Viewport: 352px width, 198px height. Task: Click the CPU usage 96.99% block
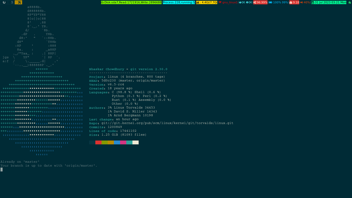click(x=260, y=2)
